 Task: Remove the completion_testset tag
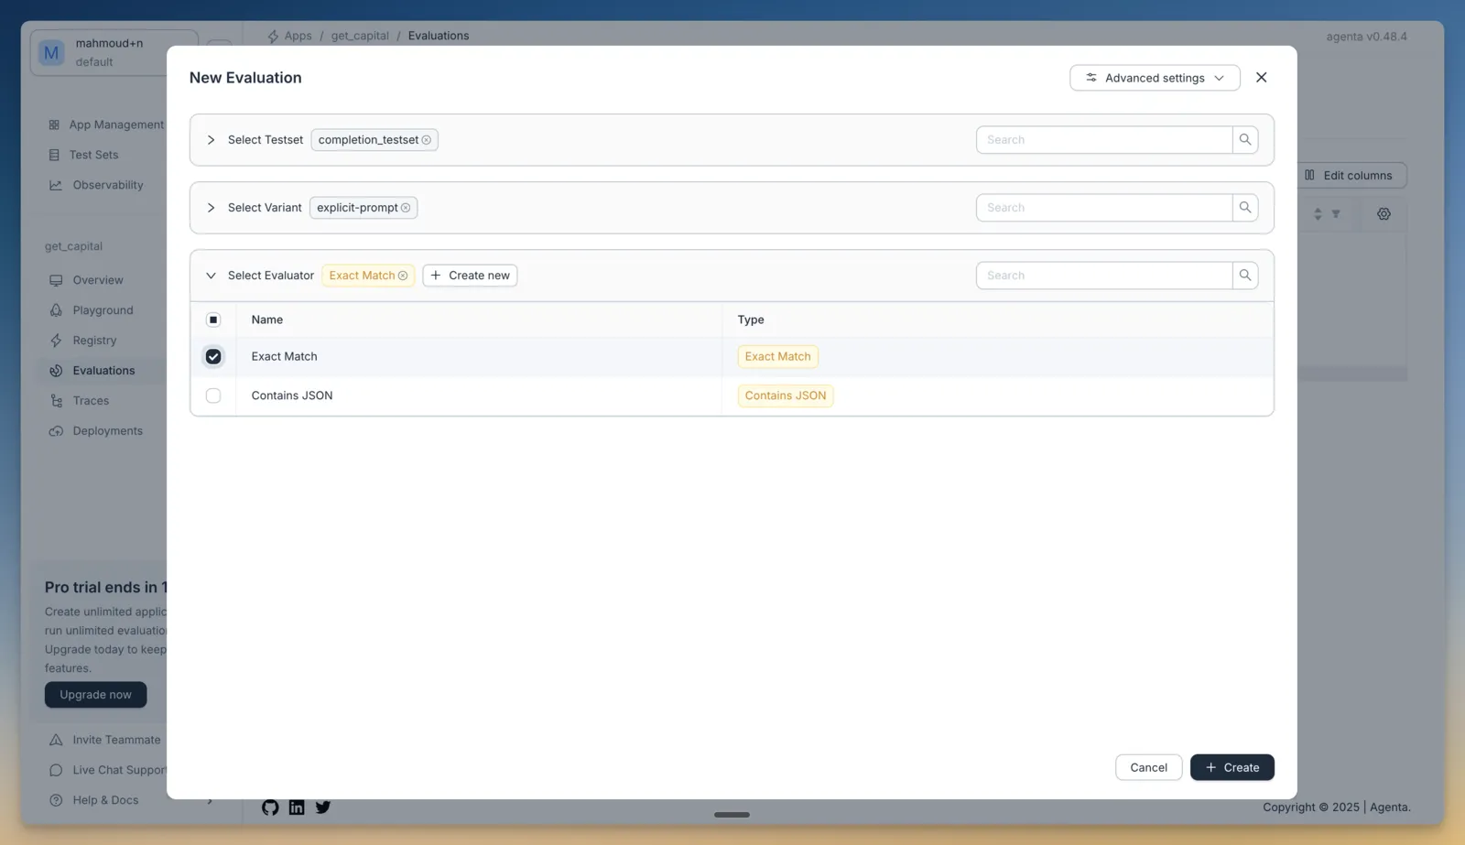coord(426,140)
